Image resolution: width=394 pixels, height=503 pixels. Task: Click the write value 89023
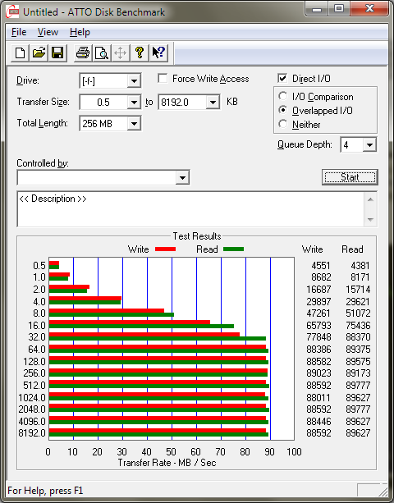[x=318, y=373]
